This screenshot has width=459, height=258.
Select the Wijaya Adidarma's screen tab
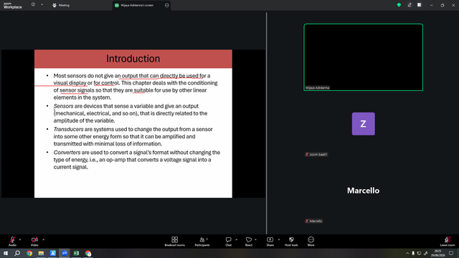[138, 5]
